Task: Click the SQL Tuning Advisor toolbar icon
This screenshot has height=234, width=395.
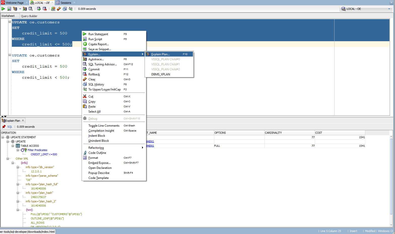Action: (x=31, y=9)
